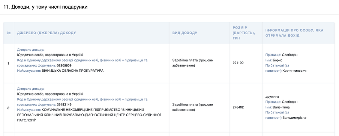Click the name 'Борис' in row 1

point(277,60)
